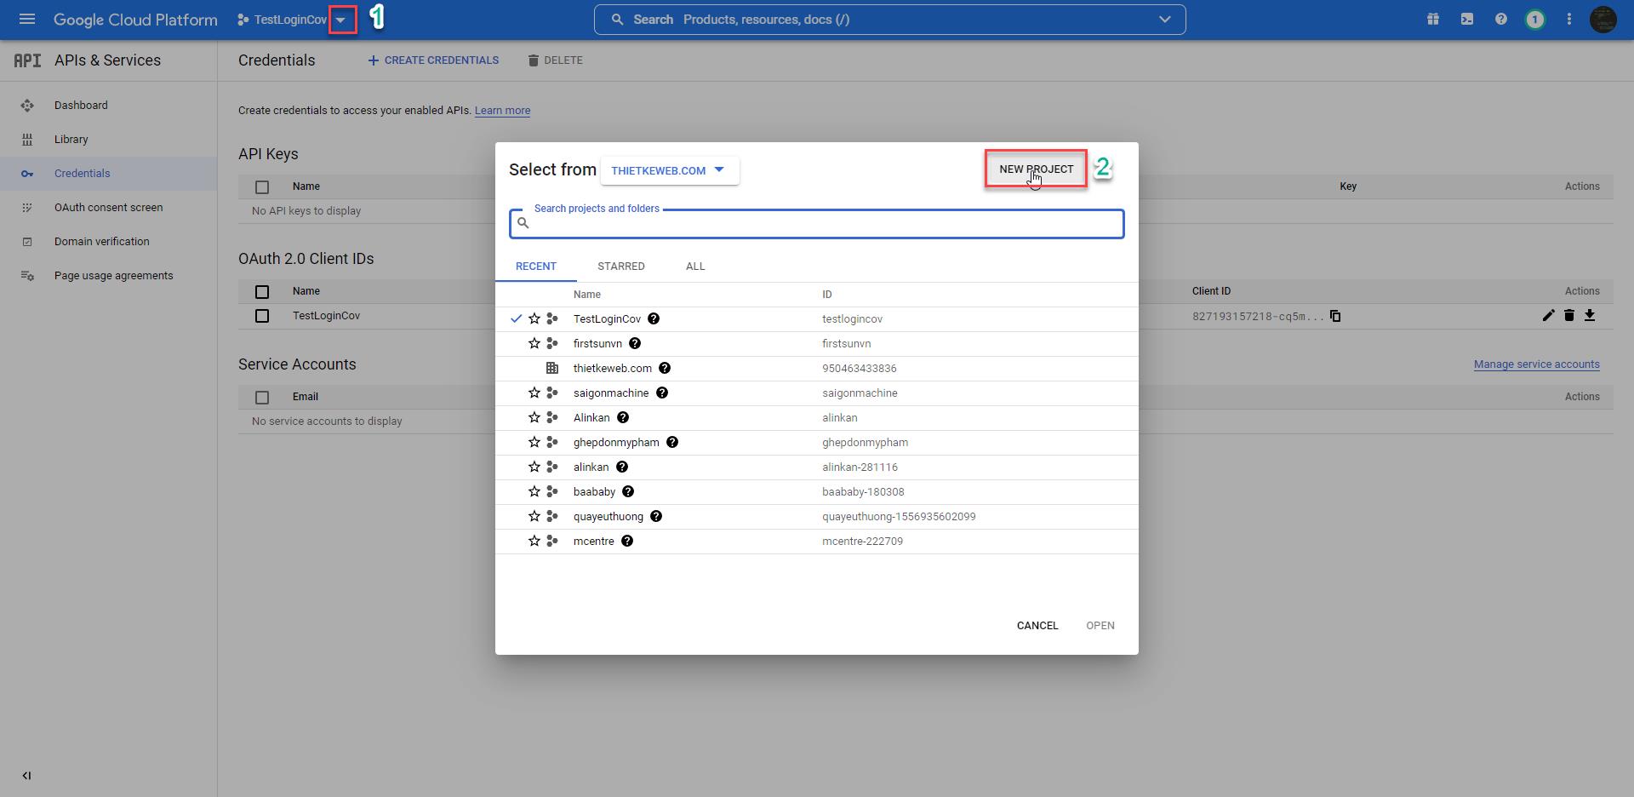Select the quayeuthuong project row
1634x797 pixels.
pyautogui.click(x=817, y=517)
